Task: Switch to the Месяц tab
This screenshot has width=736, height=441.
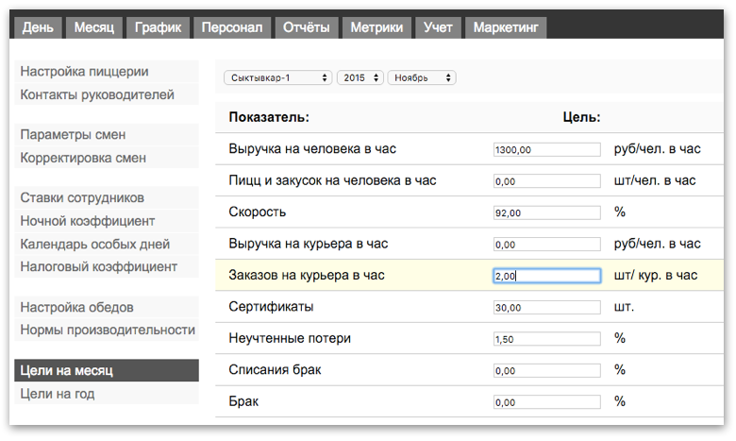Action: pyautogui.click(x=93, y=27)
